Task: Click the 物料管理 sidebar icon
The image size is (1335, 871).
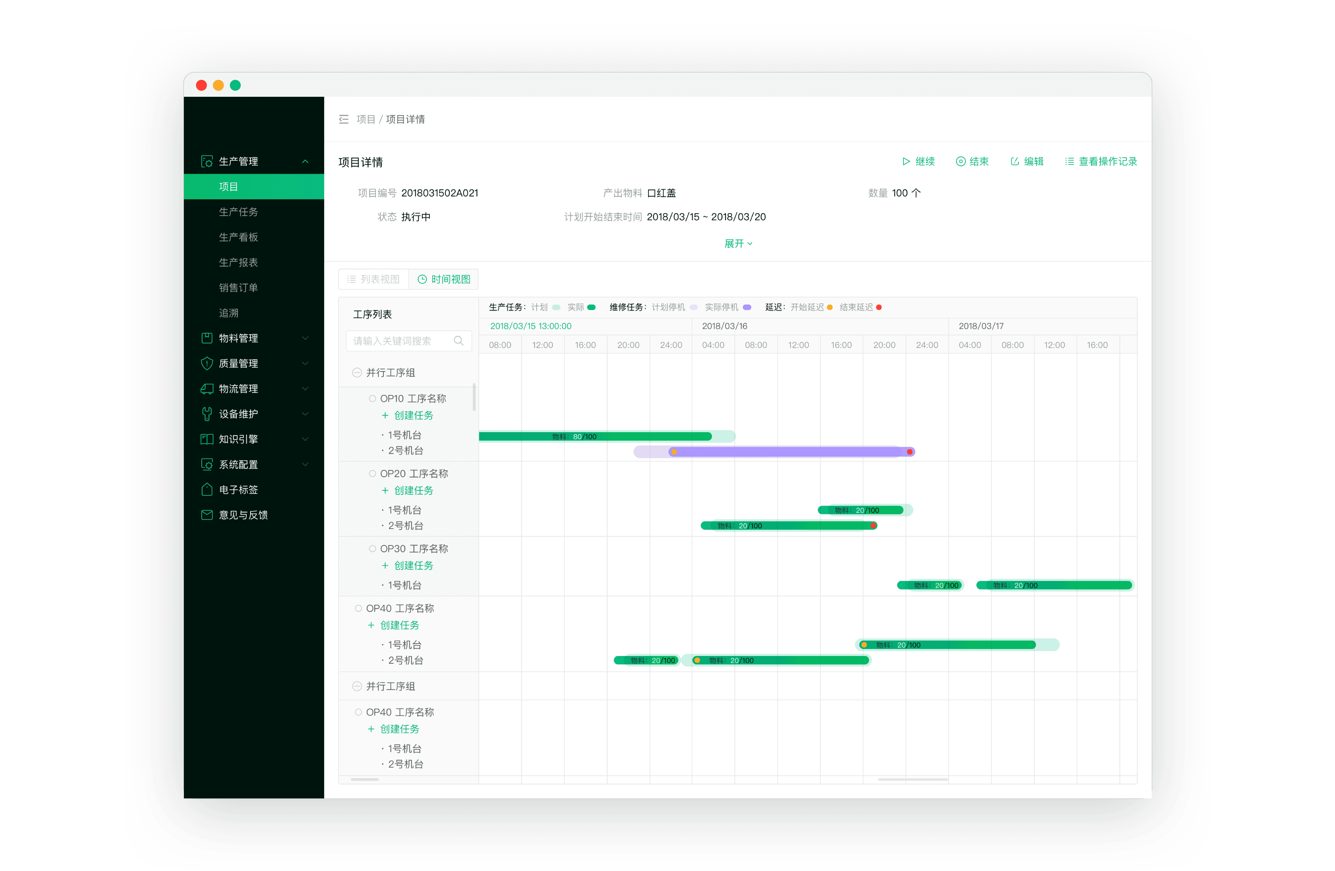Action: 207,338
